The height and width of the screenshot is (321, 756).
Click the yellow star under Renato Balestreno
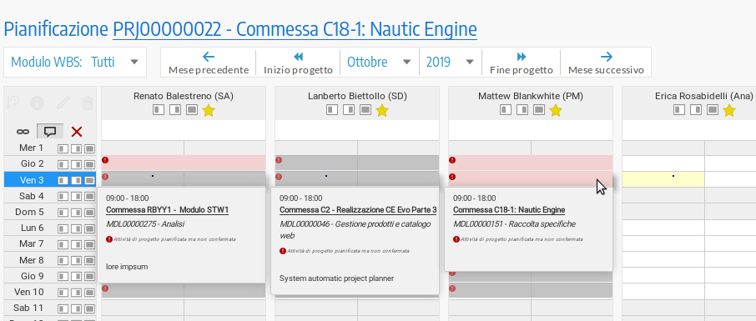click(209, 111)
